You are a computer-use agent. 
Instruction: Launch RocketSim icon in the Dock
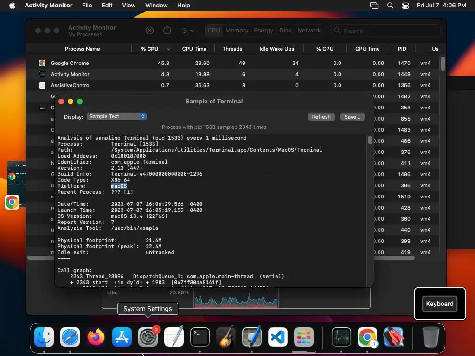tap(393, 337)
